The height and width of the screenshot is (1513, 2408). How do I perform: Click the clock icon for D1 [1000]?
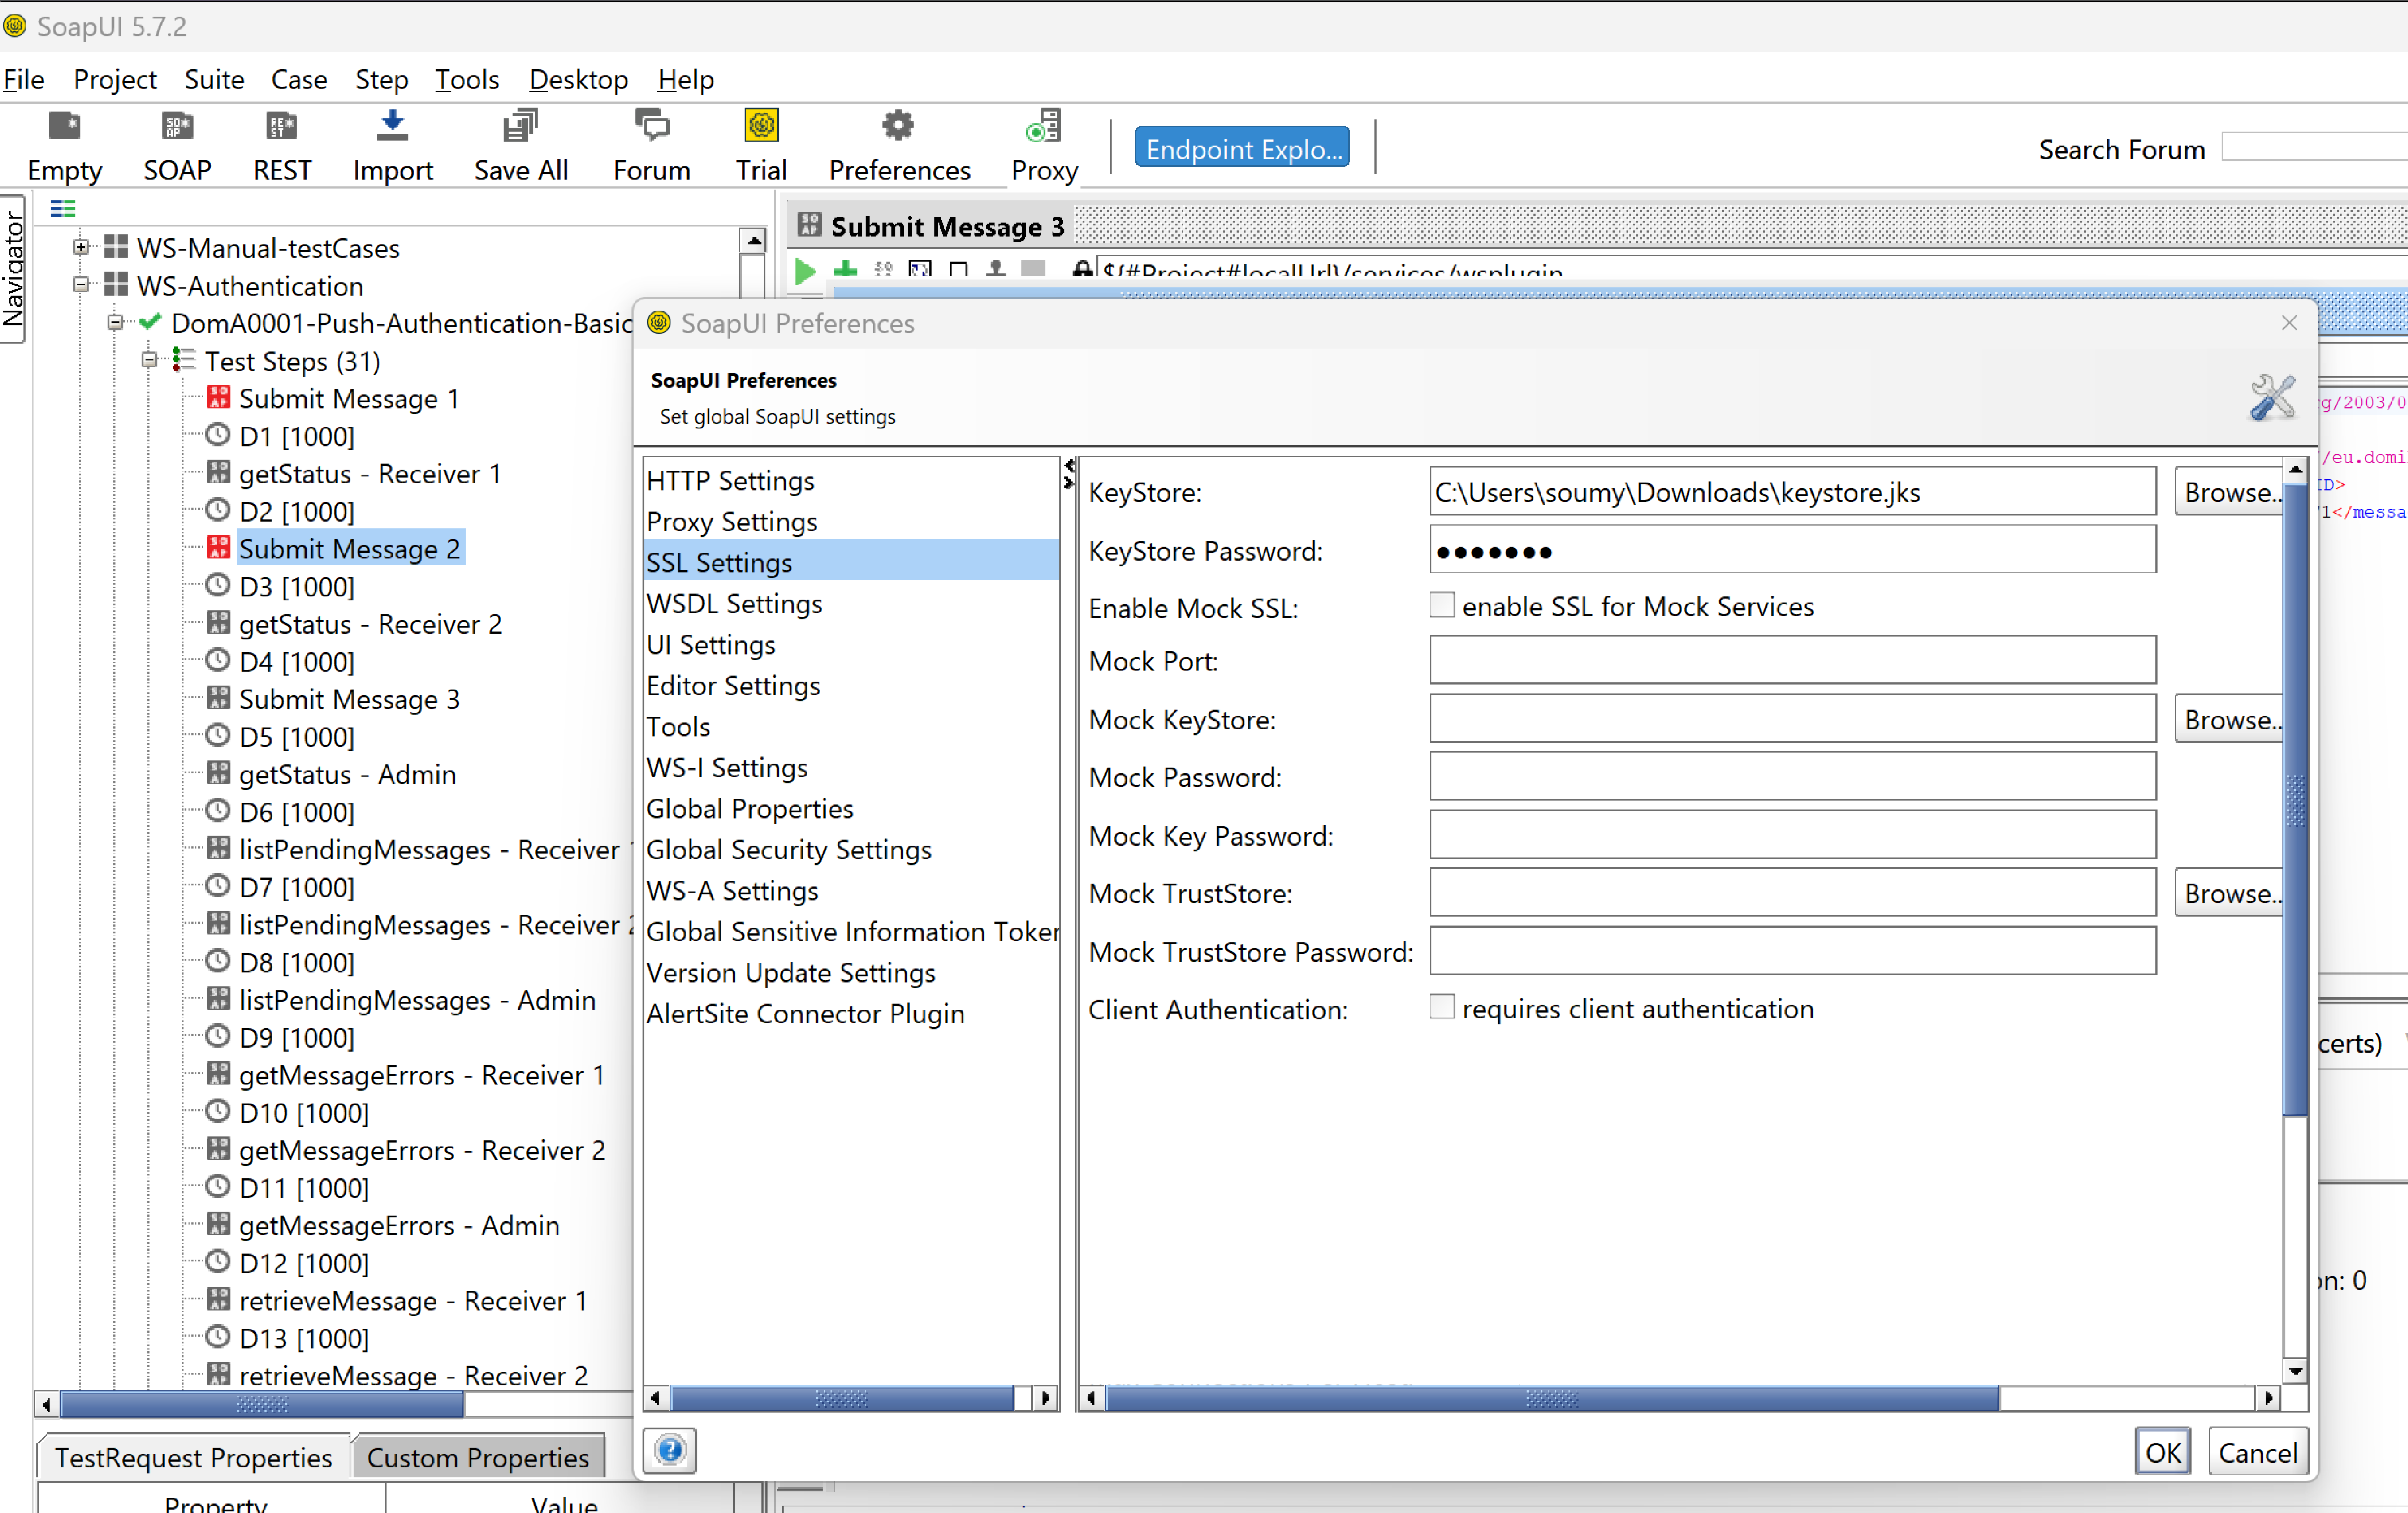pos(218,435)
